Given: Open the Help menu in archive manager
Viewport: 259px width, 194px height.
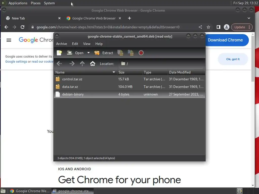Looking at the screenshot, I should coord(99,44).
